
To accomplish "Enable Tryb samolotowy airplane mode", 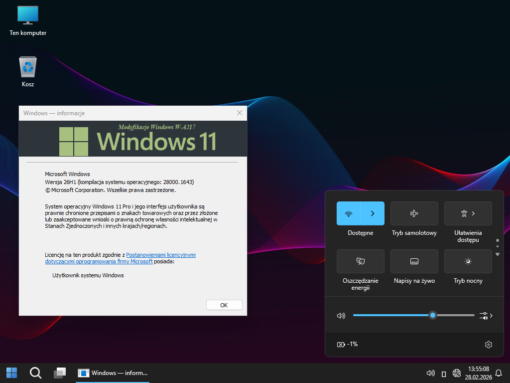I will (x=414, y=213).
